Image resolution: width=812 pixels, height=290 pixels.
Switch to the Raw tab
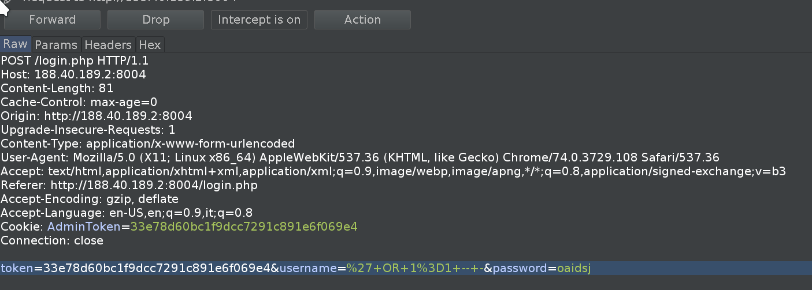point(16,44)
